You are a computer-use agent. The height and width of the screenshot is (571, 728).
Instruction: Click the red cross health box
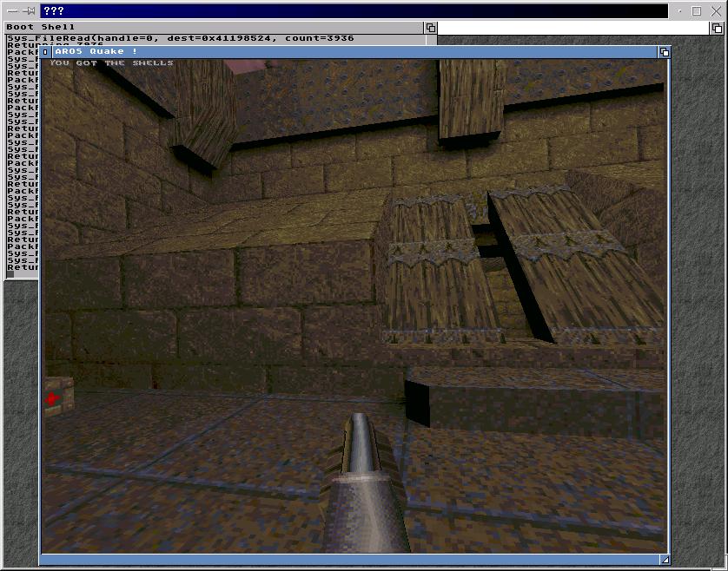point(57,398)
